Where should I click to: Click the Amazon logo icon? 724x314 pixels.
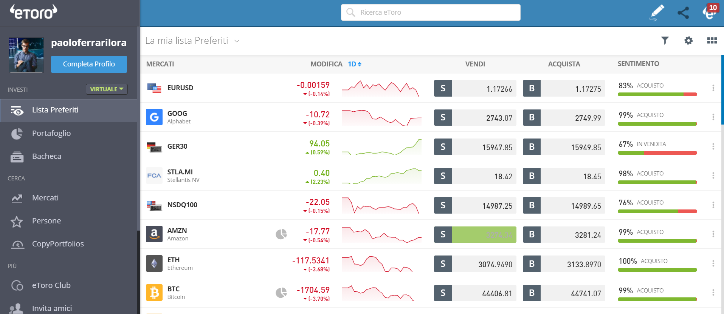point(154,234)
